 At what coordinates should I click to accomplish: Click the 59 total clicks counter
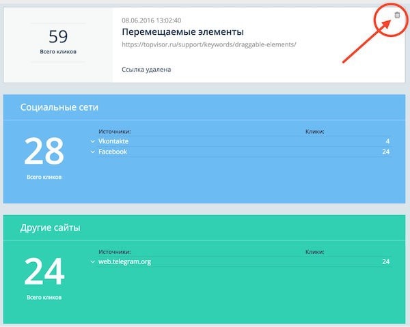[58, 36]
